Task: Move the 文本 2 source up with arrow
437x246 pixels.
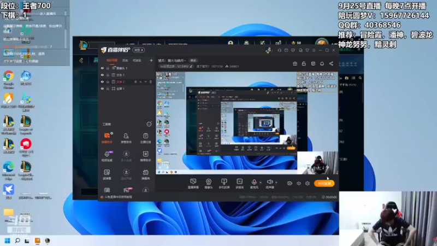Action: coord(140,81)
